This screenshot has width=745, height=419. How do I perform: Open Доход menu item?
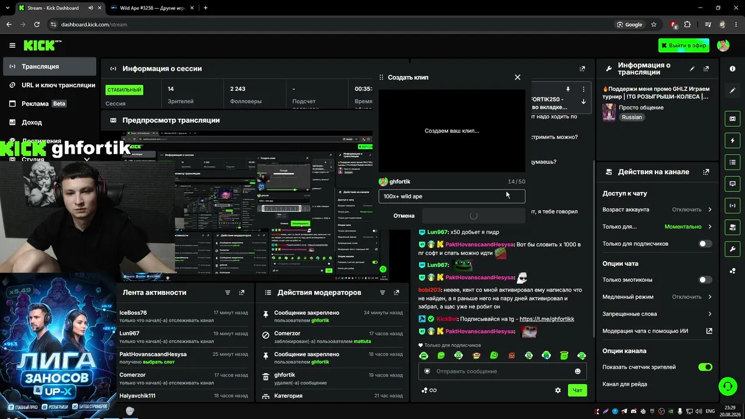[49, 122]
